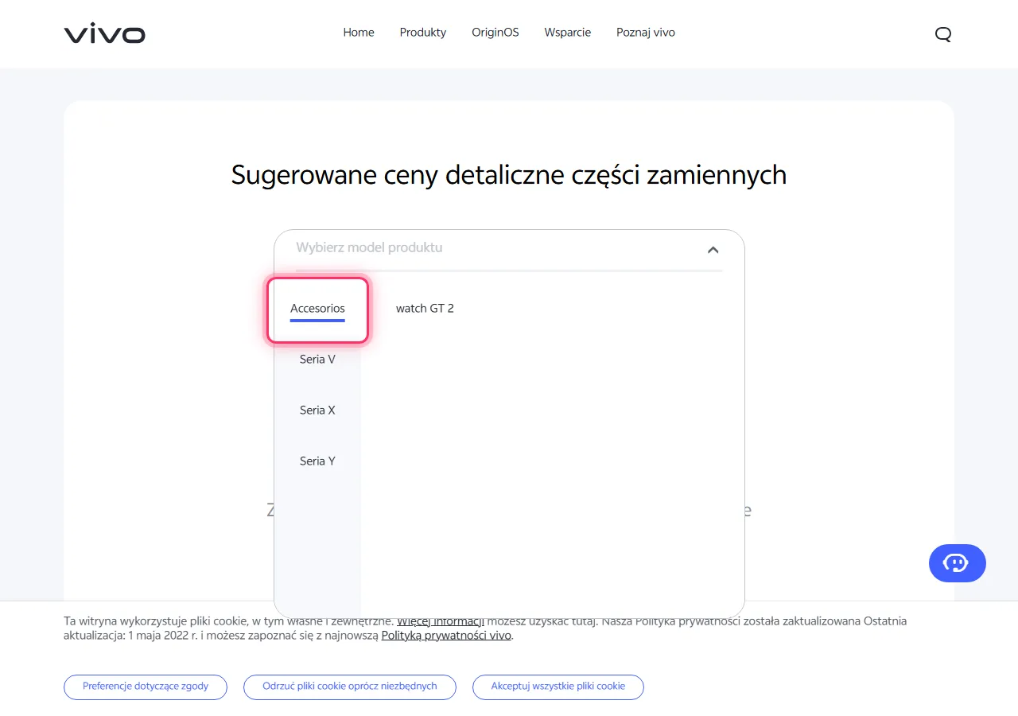Open the search magnifier icon
This screenshot has width=1018, height=716.
tap(943, 33)
